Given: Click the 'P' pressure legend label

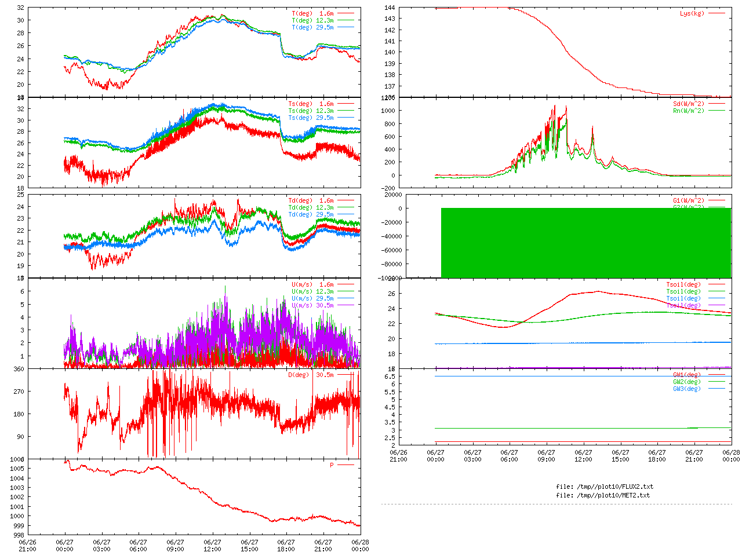Looking at the screenshot, I should click(x=332, y=465).
